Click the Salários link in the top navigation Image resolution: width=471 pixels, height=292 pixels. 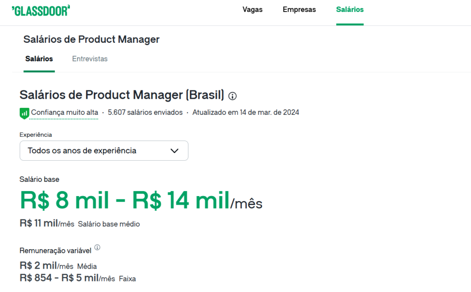(x=350, y=9)
